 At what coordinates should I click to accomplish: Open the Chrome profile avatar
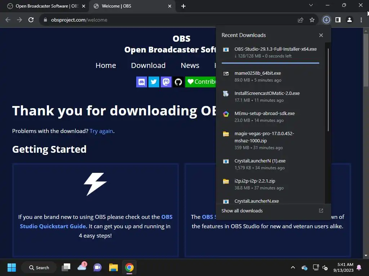(350, 20)
